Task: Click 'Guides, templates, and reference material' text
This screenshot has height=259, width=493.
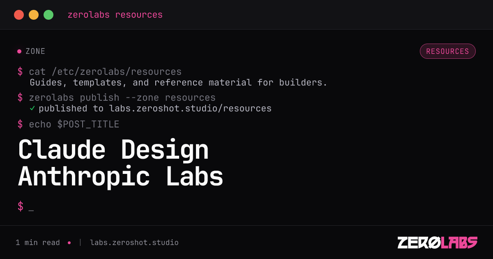Action: (x=141, y=83)
